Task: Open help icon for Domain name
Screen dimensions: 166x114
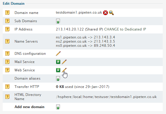Action: tap(7, 13)
